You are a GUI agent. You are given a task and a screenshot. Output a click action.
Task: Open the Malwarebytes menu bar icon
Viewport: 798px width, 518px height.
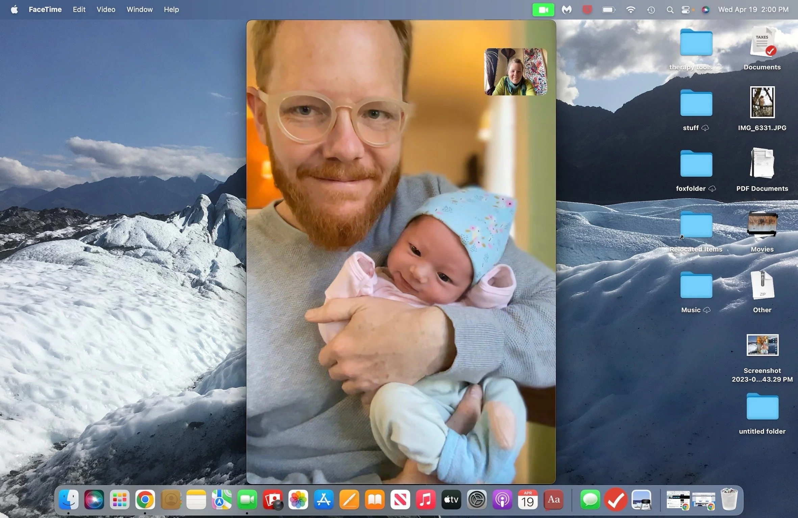567,10
